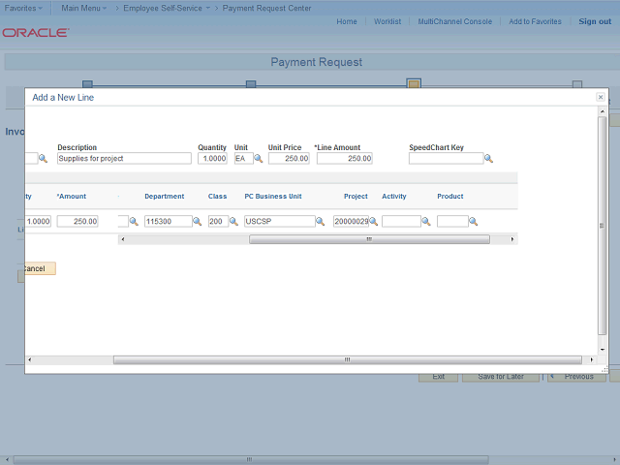The width and height of the screenshot is (620, 465).
Task: Select the Unit Price input field
Action: coord(289,159)
